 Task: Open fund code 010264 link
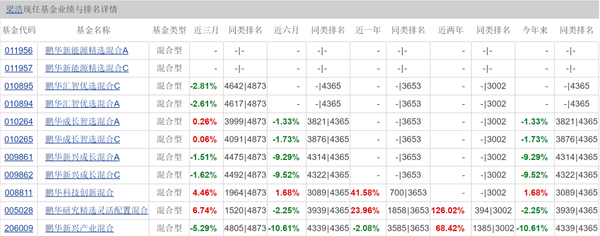coord(19,122)
